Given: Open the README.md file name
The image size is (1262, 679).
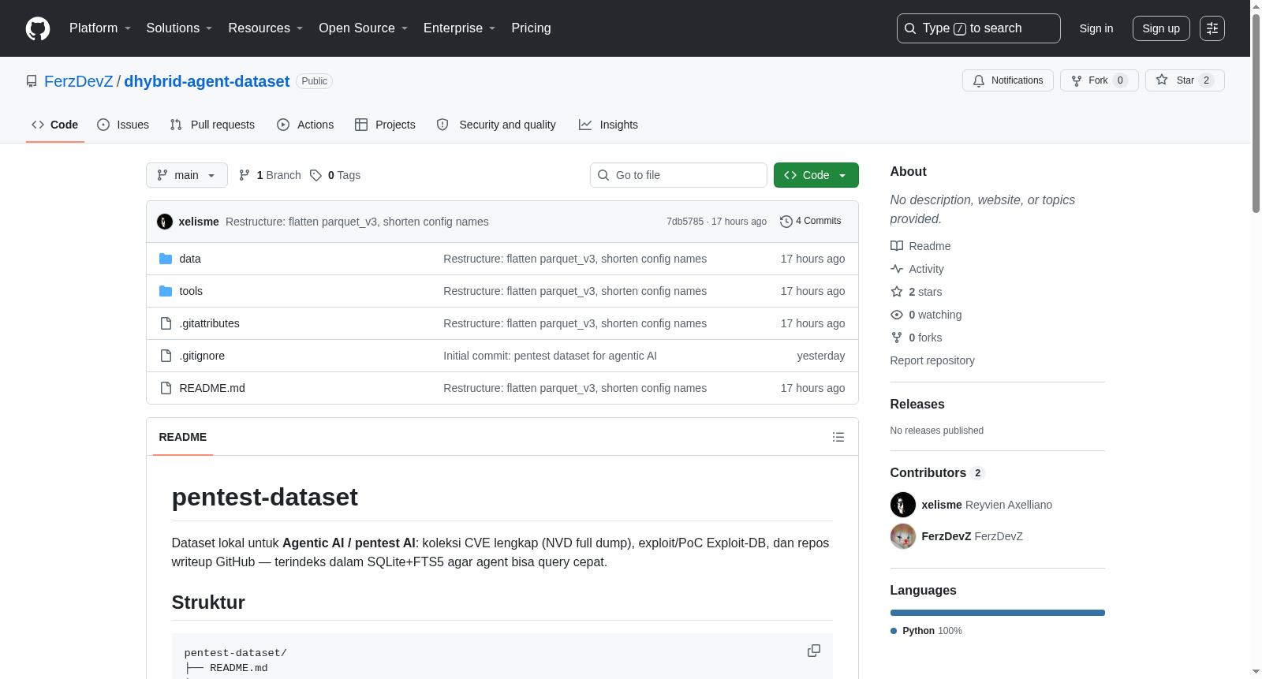Looking at the screenshot, I should [x=212, y=388].
